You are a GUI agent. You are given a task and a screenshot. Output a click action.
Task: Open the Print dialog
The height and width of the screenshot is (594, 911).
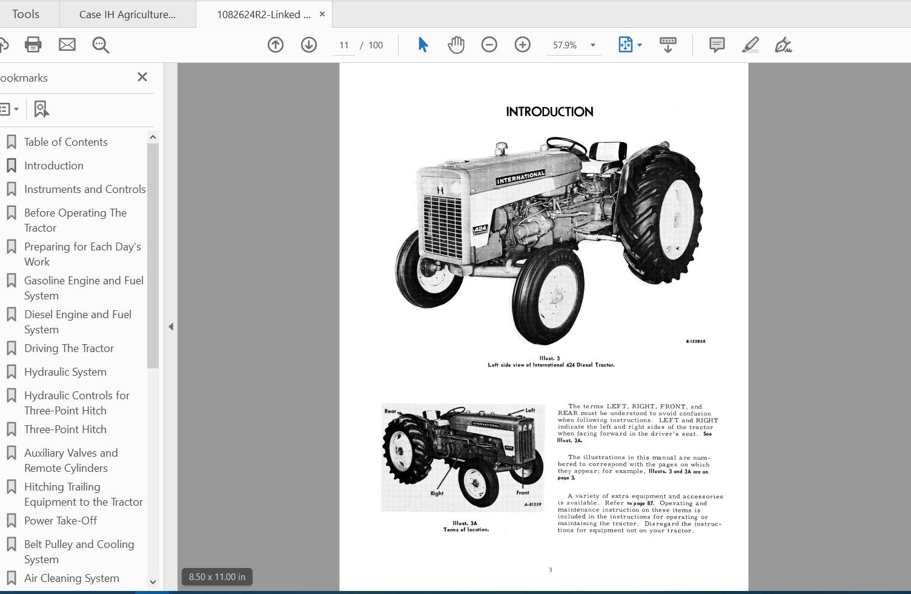click(33, 44)
